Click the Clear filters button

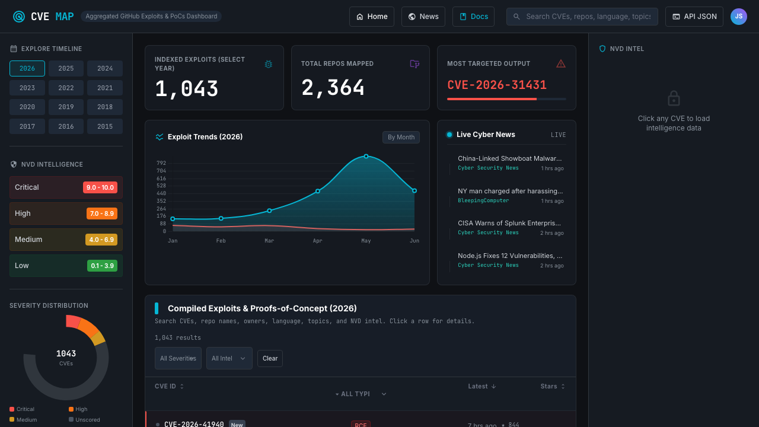[270, 358]
